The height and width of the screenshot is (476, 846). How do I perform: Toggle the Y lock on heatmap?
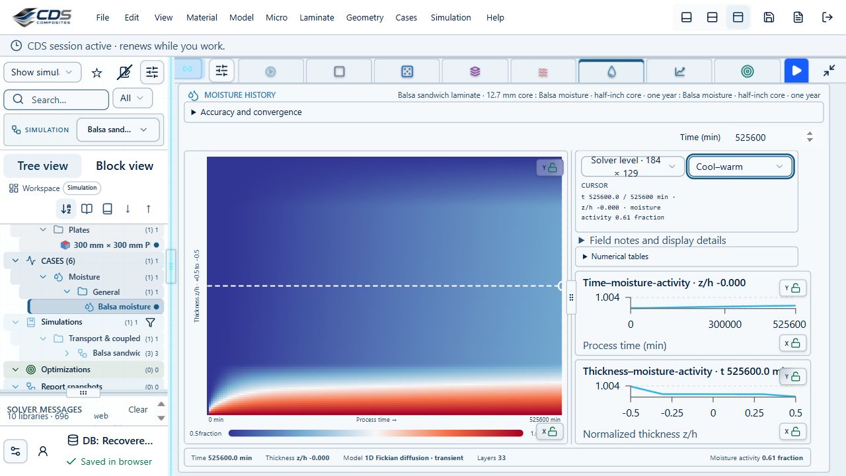coord(549,168)
